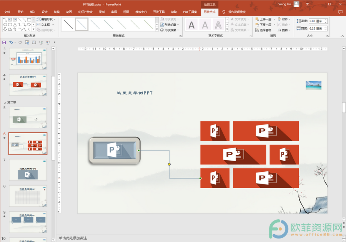Select the gray framed PowerPoint shape
Screen dimensions: 346x242
click(115, 151)
